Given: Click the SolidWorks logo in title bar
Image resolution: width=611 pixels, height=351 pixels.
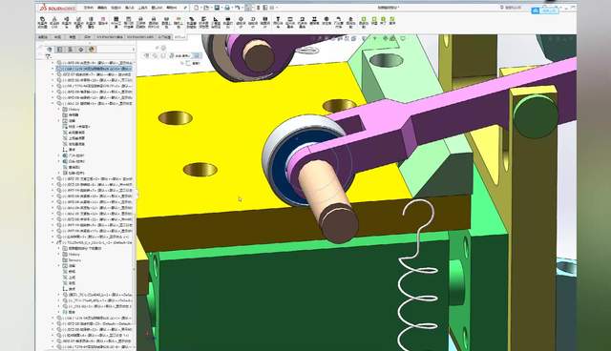Looking at the screenshot, I should (57, 8).
